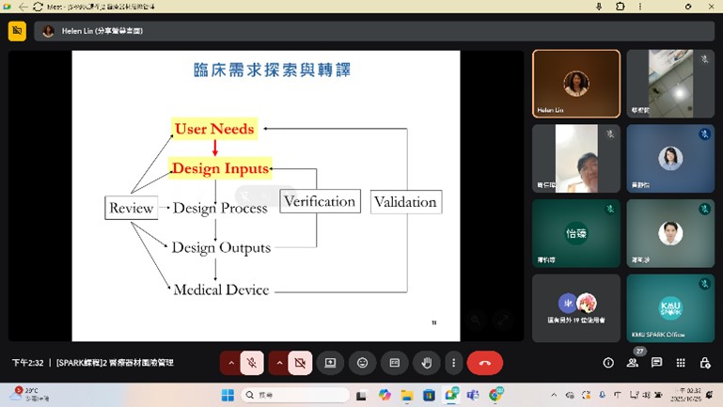Expand audio settings arrow beside microphone

coord(231,363)
